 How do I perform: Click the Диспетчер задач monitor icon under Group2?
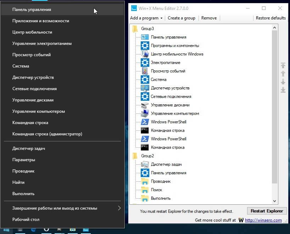click(x=145, y=164)
